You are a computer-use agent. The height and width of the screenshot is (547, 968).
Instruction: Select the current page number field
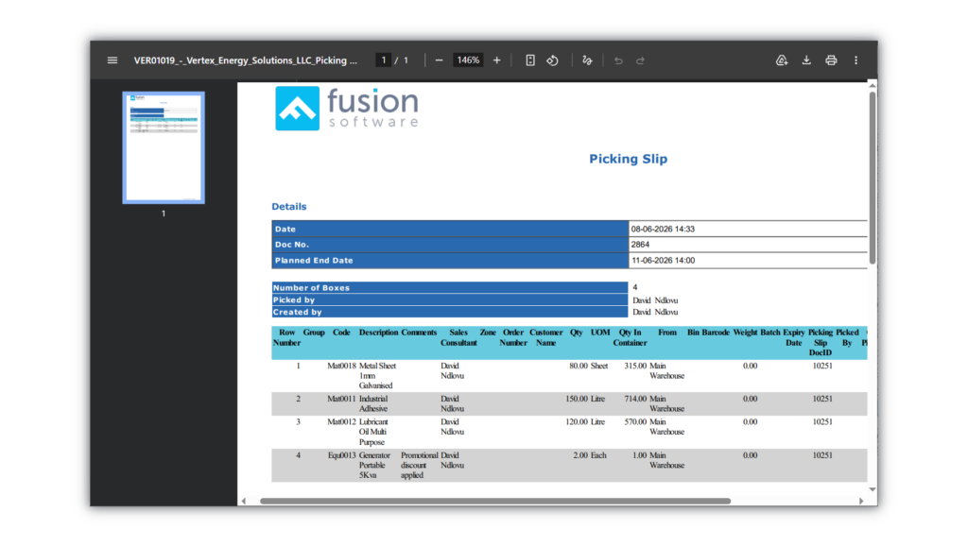[x=384, y=60]
